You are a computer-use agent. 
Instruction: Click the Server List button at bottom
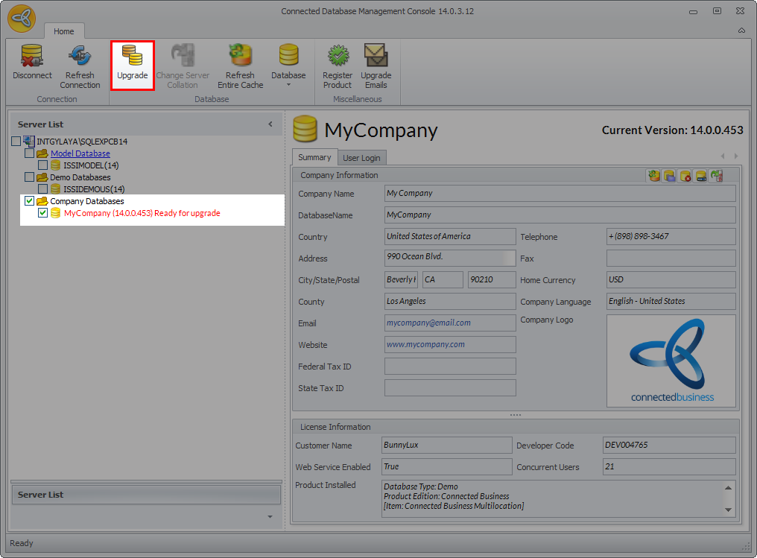point(145,495)
